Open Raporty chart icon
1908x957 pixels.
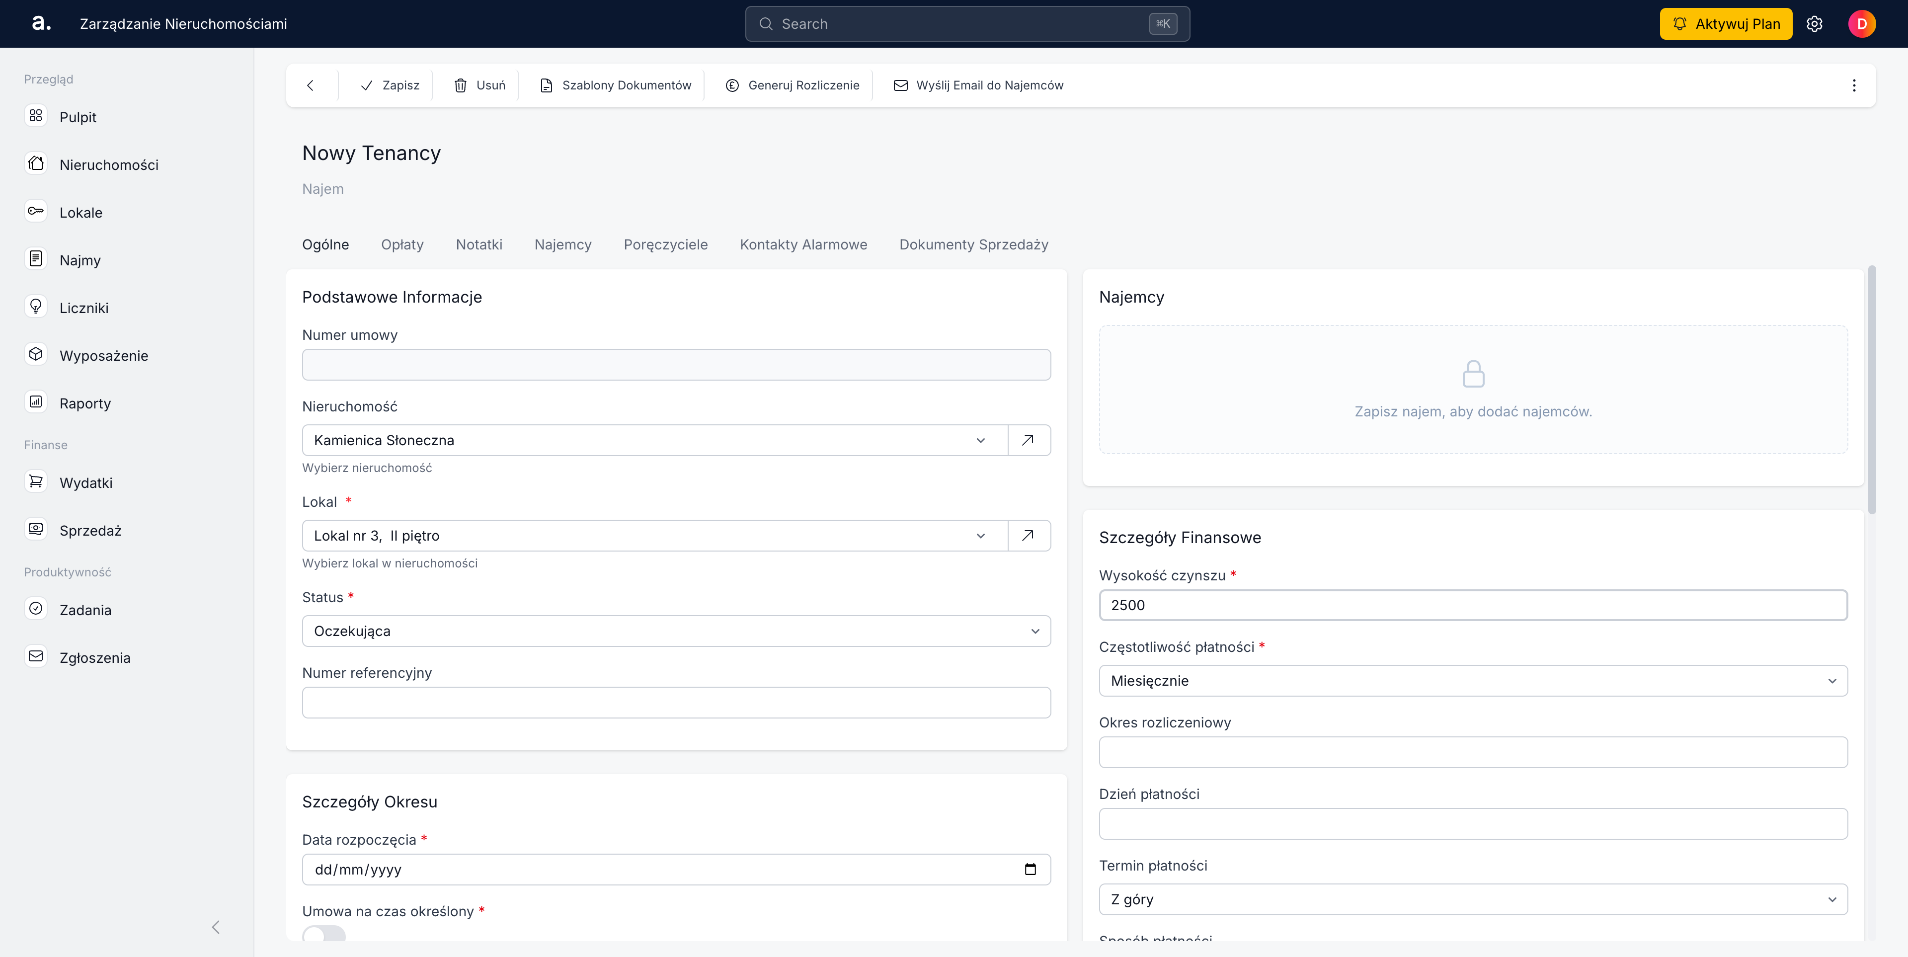pos(36,402)
